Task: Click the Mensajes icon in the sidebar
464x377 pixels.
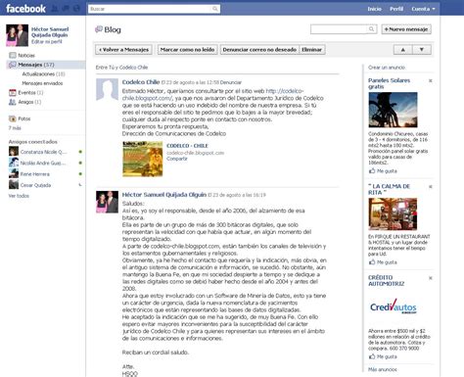Action: [13, 65]
